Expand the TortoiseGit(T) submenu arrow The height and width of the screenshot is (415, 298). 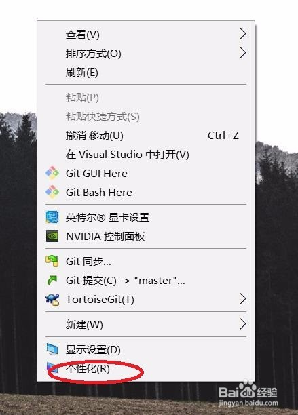tap(242, 299)
